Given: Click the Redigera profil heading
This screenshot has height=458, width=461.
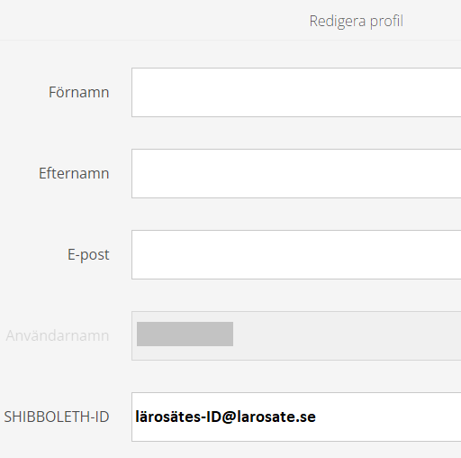Looking at the screenshot, I should click(x=357, y=21).
